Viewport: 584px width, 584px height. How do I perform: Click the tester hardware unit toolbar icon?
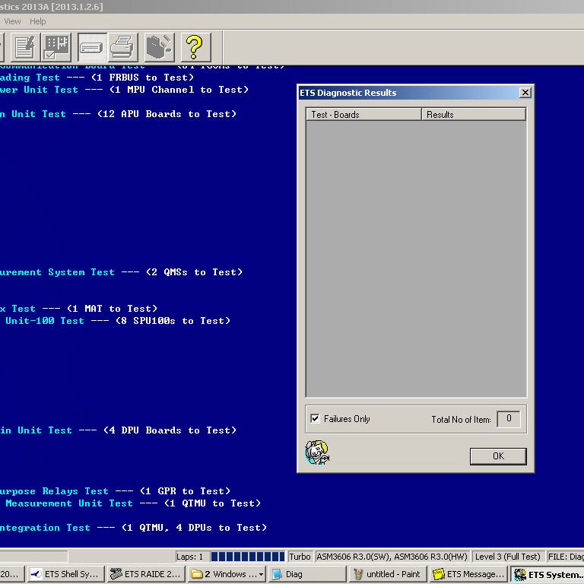click(92, 47)
